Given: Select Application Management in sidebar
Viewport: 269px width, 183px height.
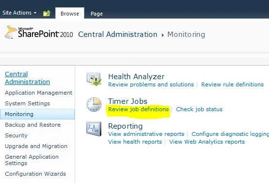Looking at the screenshot, I should click(x=39, y=93).
